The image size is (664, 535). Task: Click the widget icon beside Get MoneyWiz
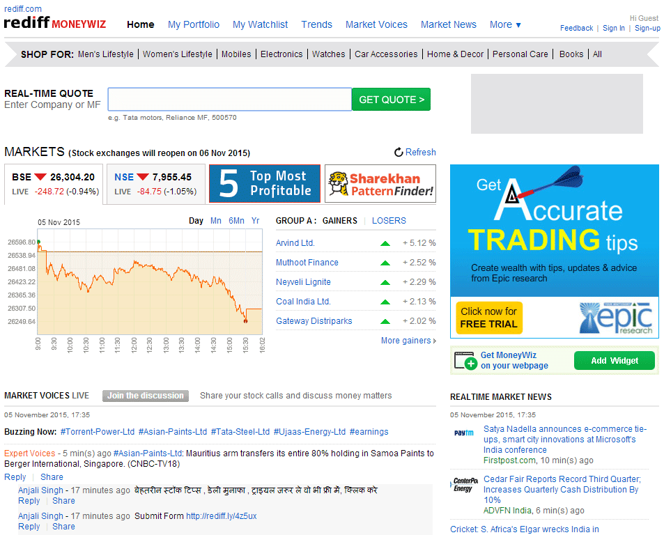pyautogui.click(x=465, y=361)
